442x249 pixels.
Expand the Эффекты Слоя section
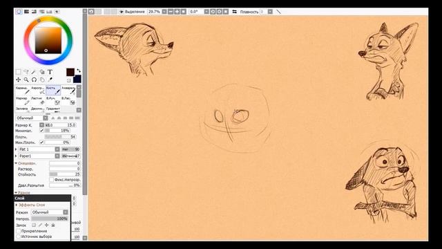tap(17, 205)
